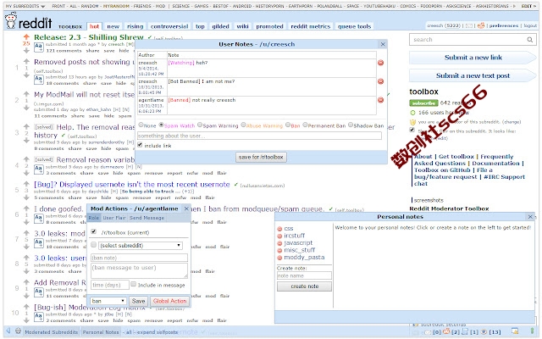
Task: Delete the moddy_pasta personal note
Action: click(x=279, y=258)
